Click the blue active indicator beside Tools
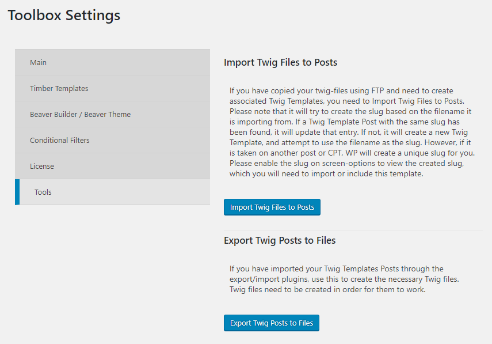 tap(17, 192)
